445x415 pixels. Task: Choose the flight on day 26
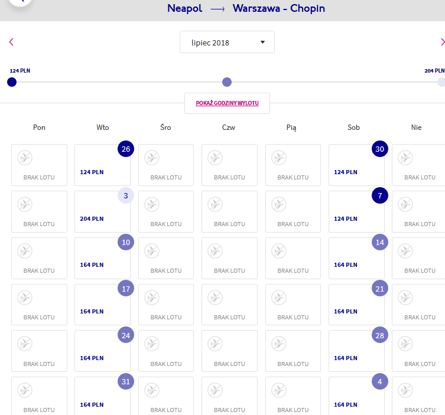[x=102, y=165]
